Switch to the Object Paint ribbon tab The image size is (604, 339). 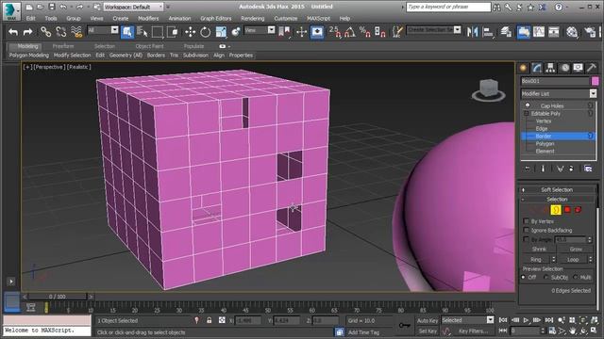tap(149, 46)
